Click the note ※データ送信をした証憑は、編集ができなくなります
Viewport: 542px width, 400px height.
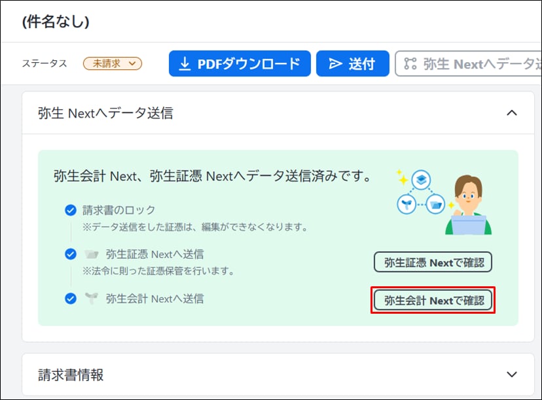(195, 227)
